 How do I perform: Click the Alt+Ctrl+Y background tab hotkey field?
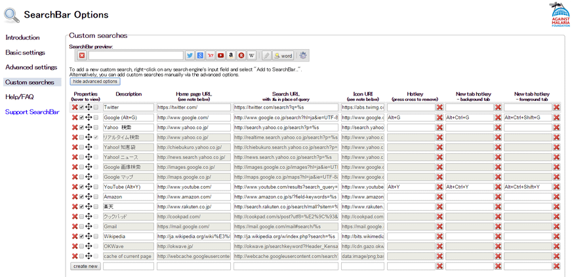[470, 187]
